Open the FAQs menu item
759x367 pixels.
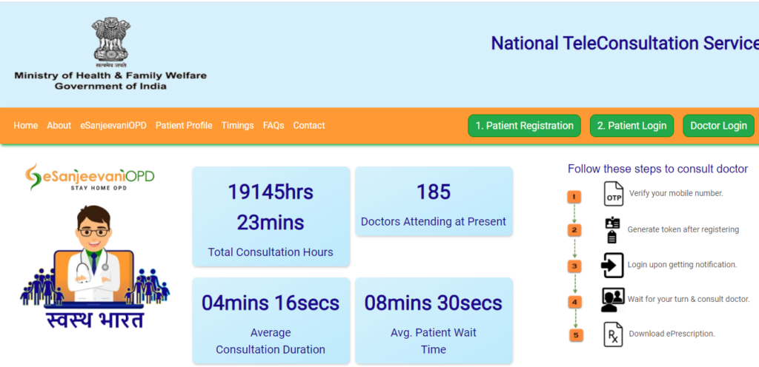[x=274, y=126]
